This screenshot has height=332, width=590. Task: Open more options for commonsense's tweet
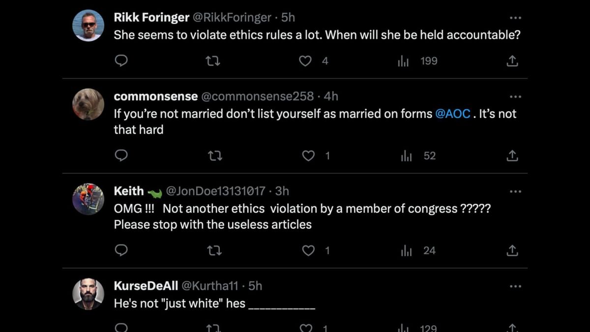click(515, 97)
